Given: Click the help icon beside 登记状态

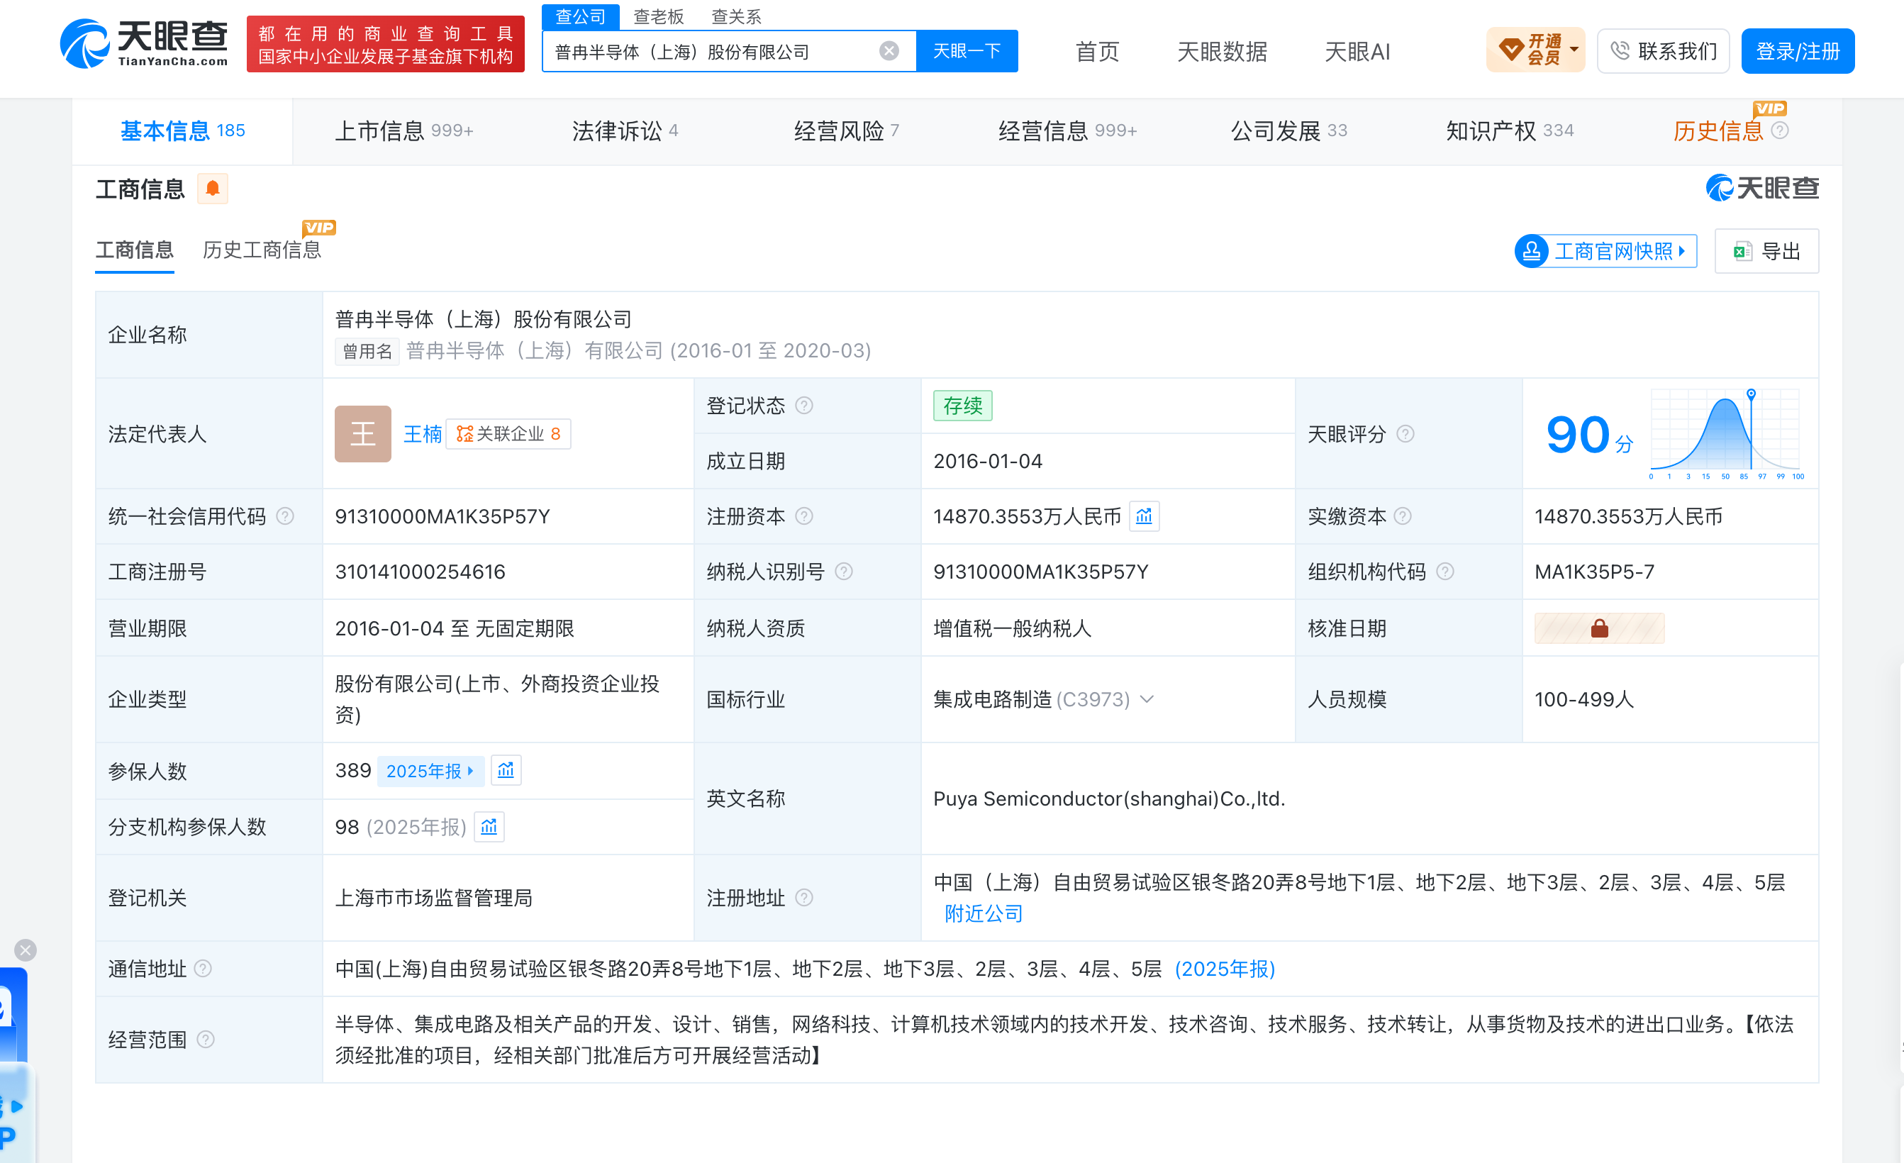Looking at the screenshot, I should [803, 406].
